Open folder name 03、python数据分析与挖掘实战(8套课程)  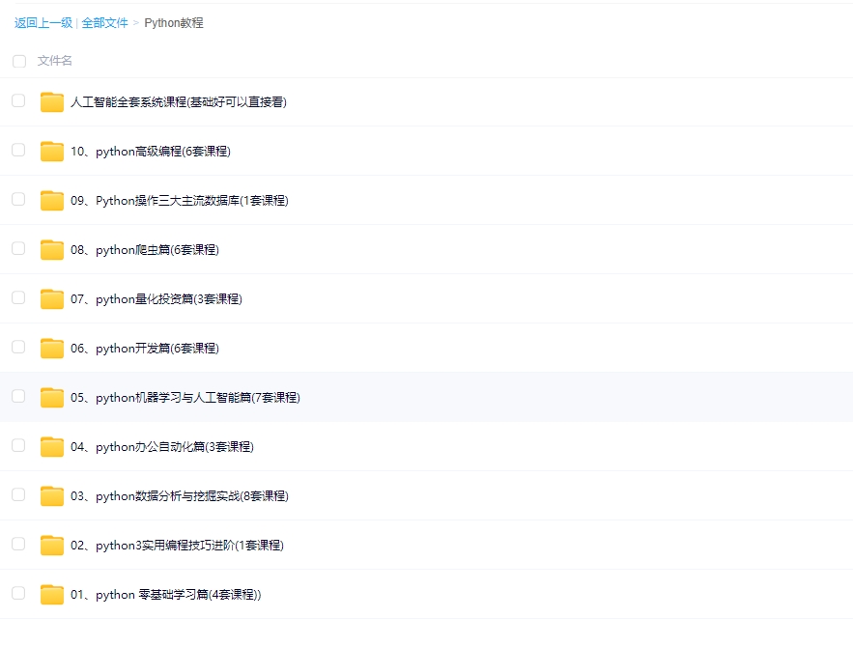click(180, 496)
